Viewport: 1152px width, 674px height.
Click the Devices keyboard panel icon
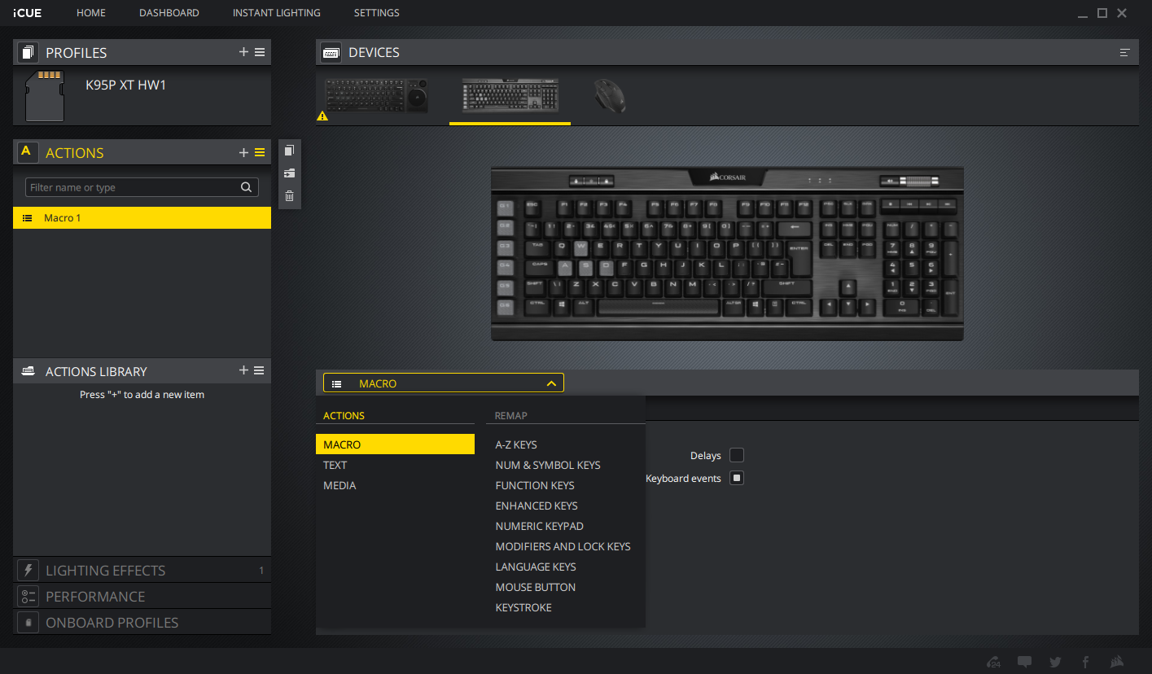[x=331, y=52]
